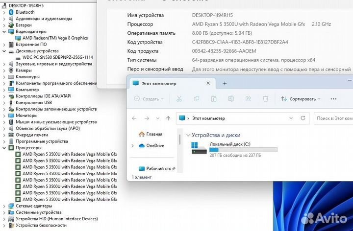Click the Copy icon in Explorer toolbar

coord(196,99)
